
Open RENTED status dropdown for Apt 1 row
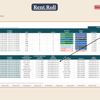click(67, 34)
